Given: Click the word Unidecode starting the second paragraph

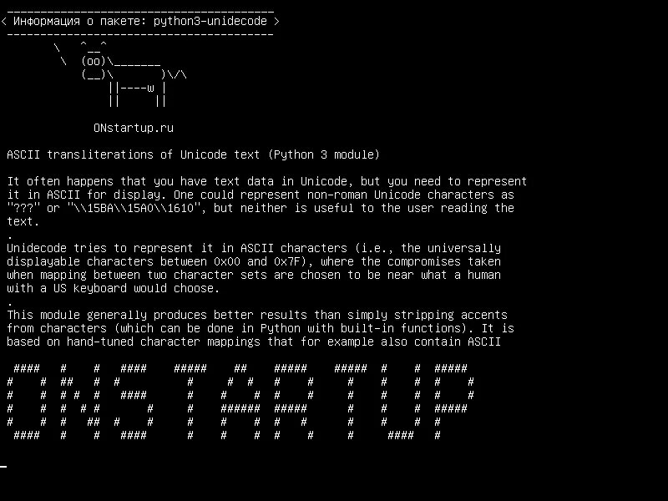Looking at the screenshot, I should point(36,248).
